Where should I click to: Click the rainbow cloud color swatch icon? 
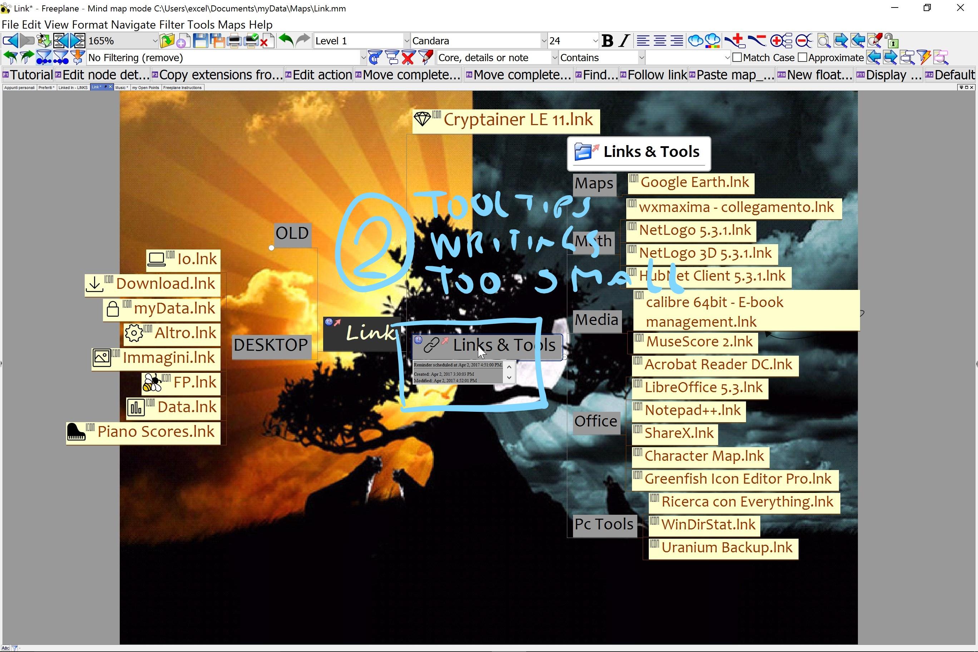tap(712, 40)
